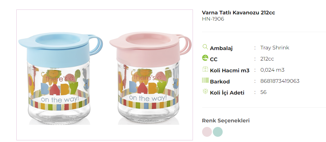Click the Renk Seçenekleri heading
The height and width of the screenshot is (142, 326).
pyautogui.click(x=226, y=121)
